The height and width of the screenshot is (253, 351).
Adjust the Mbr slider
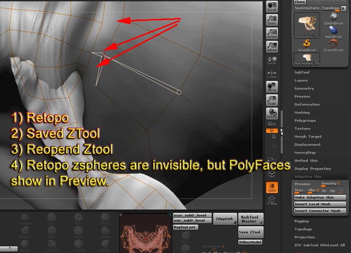313,190
